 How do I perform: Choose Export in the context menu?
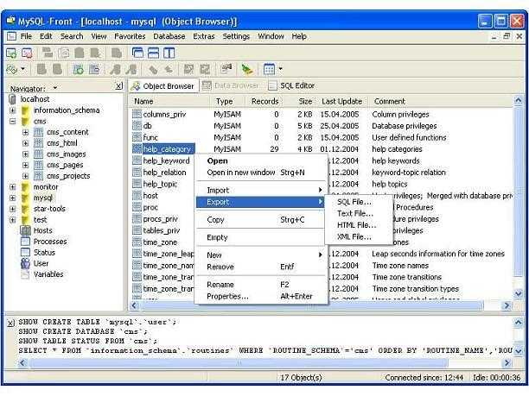coord(260,202)
